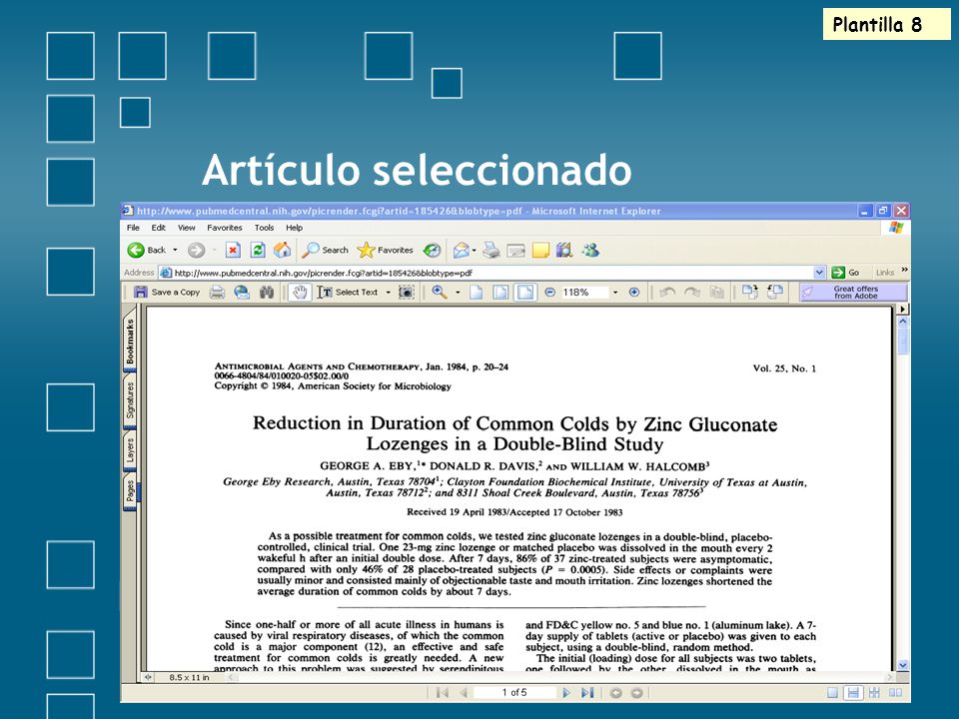Select the Zoom In magnifier tool
This screenshot has width=959, height=719.
pyautogui.click(x=440, y=293)
